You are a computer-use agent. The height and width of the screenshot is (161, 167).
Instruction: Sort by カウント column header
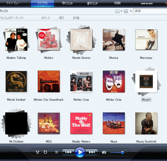point(49,18)
